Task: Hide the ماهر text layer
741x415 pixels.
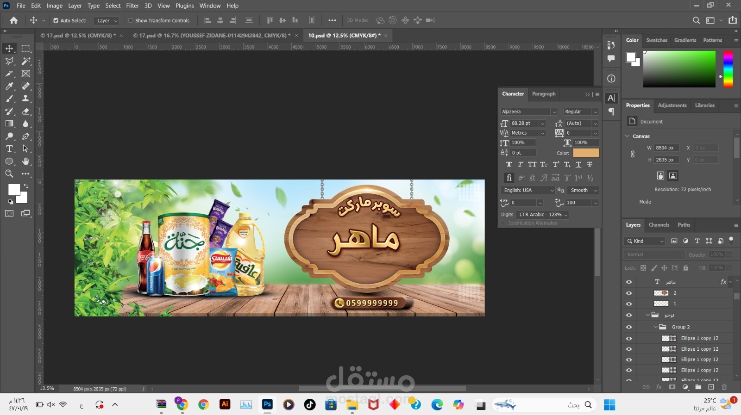Action: 629,282
